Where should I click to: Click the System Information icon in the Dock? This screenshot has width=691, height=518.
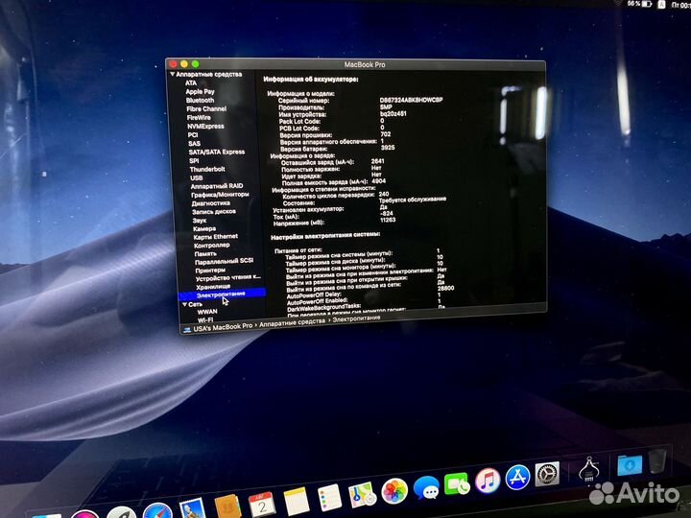(x=589, y=469)
